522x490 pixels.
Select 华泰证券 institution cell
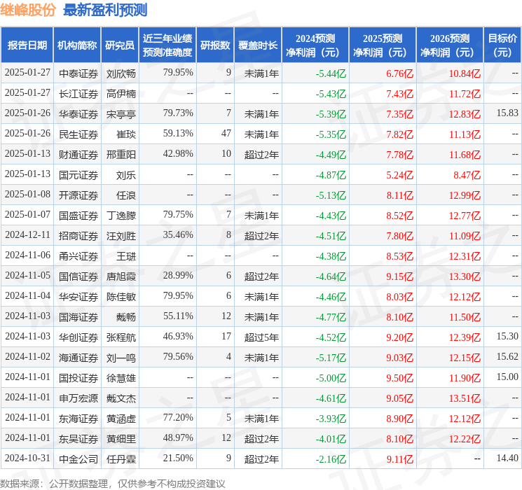[78, 114]
